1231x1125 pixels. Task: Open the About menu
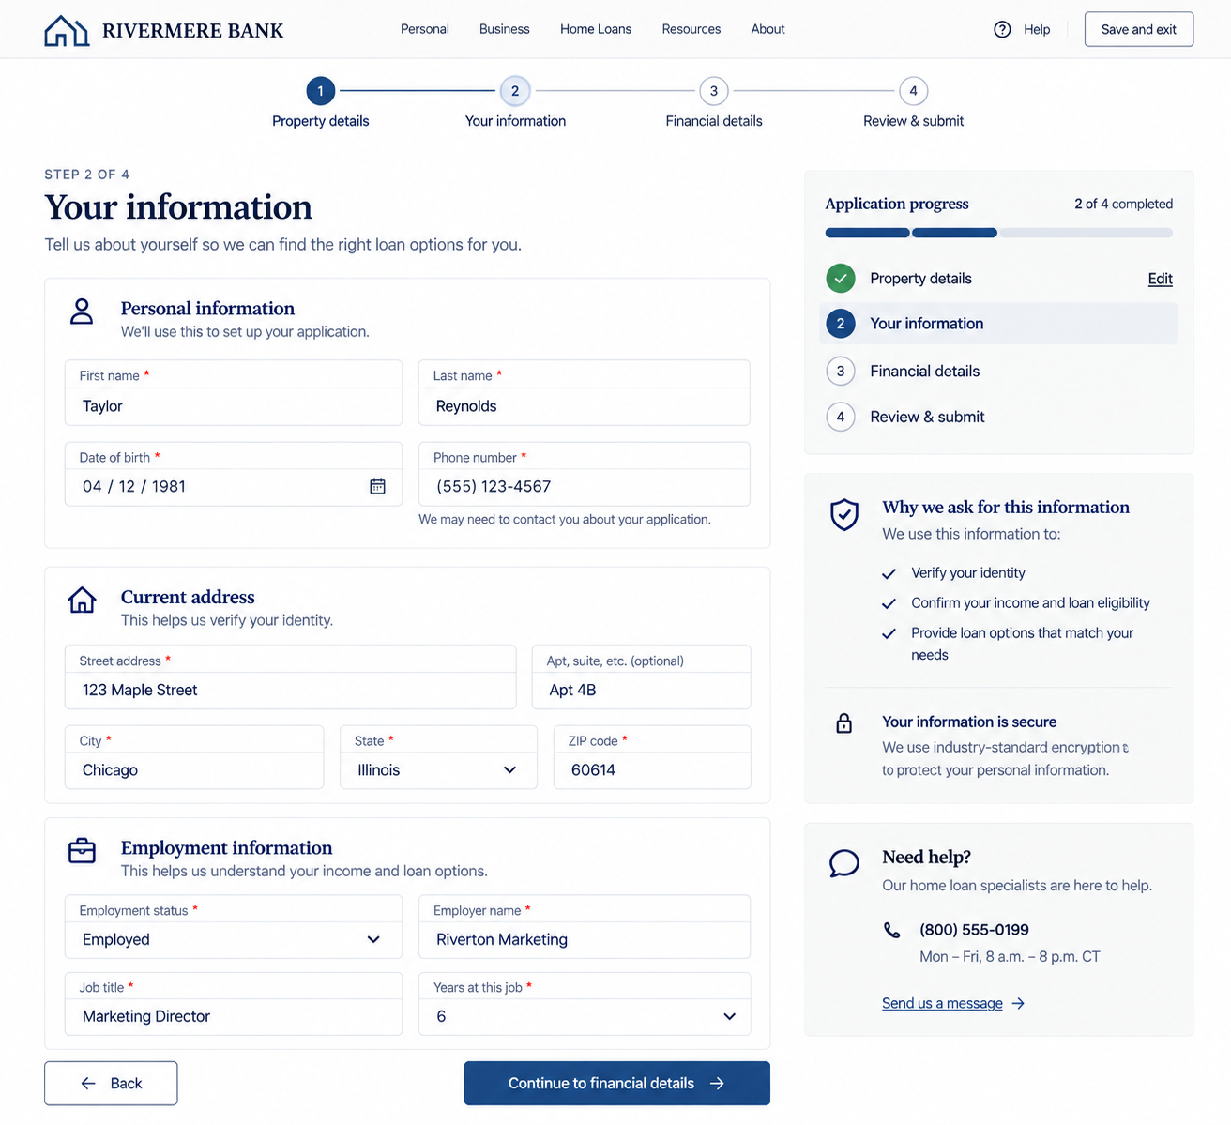pyautogui.click(x=767, y=29)
